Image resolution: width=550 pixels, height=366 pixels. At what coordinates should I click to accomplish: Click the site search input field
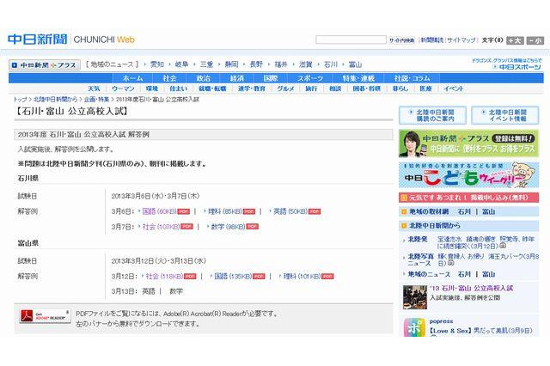(351, 40)
